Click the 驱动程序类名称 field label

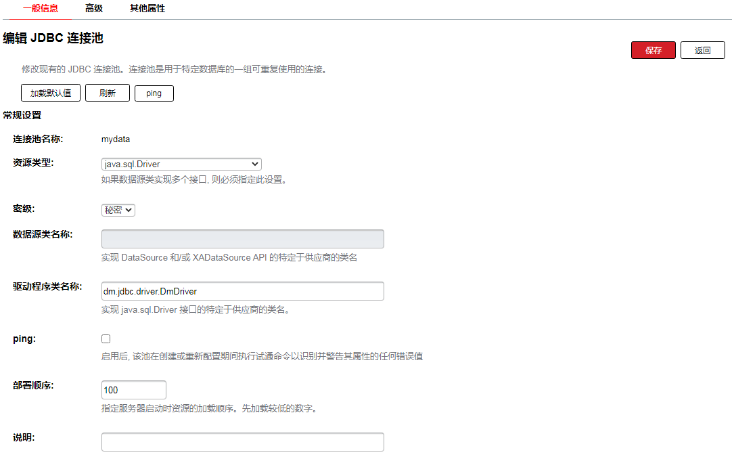(47, 286)
